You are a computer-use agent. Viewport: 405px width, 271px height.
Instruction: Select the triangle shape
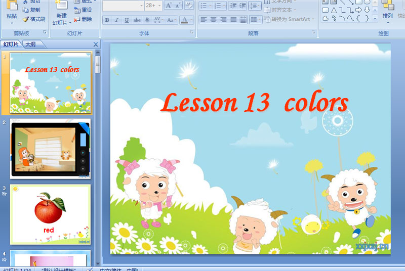[x=334, y=10]
